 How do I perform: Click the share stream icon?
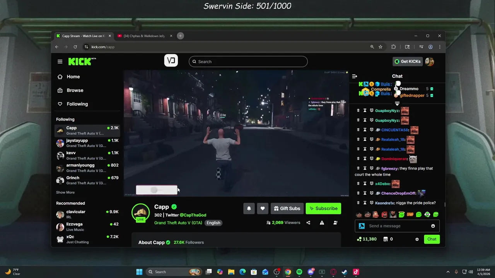point(308,223)
